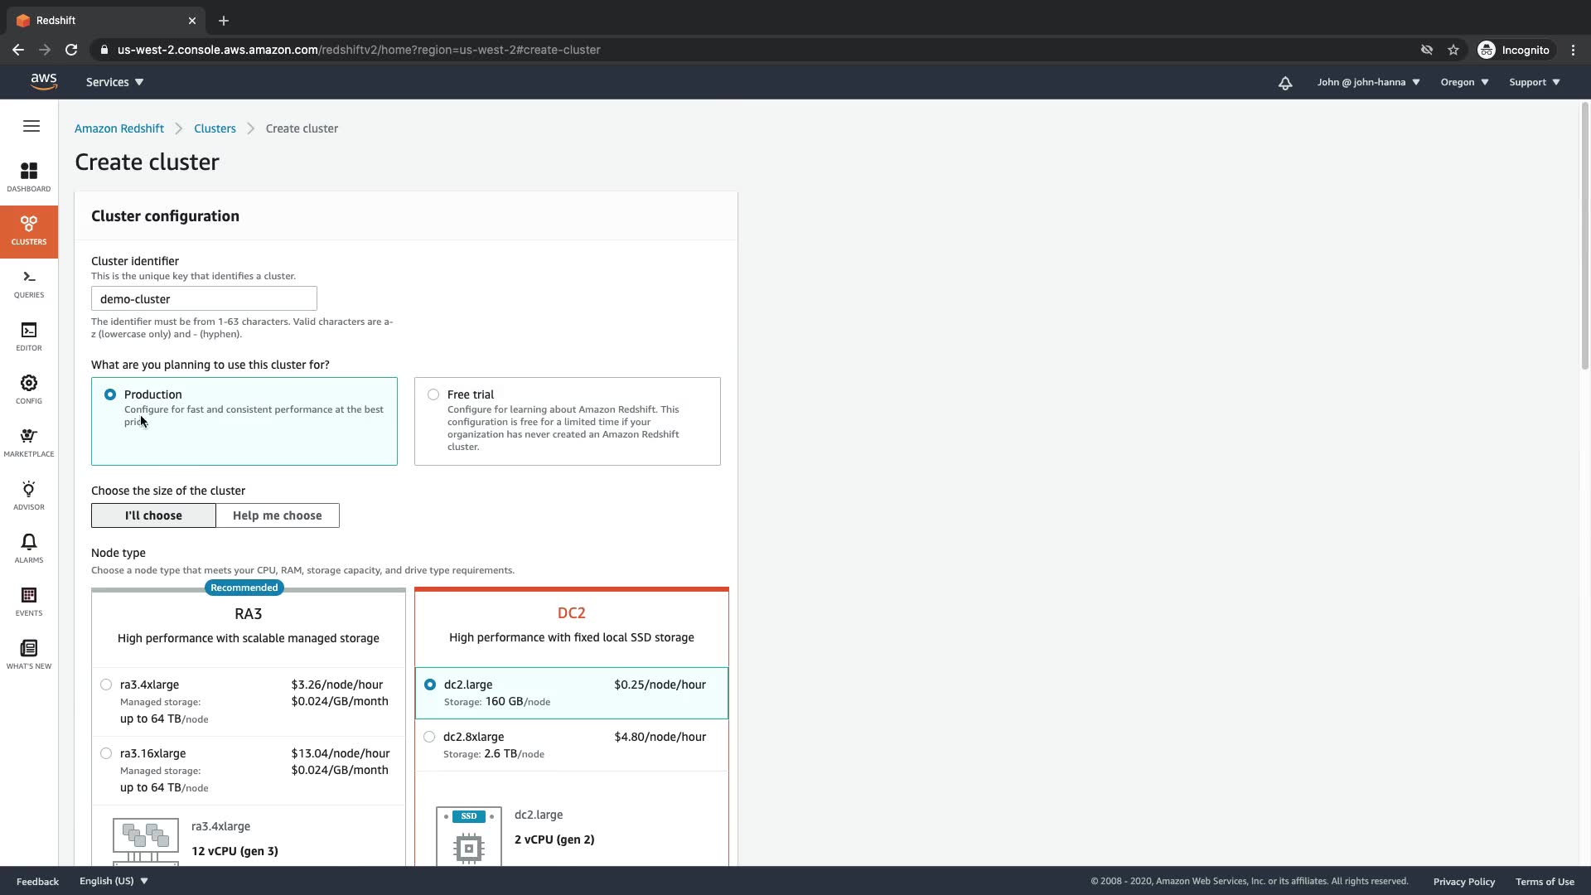
Task: Click the Cluster identifier text field
Action: pos(204,299)
